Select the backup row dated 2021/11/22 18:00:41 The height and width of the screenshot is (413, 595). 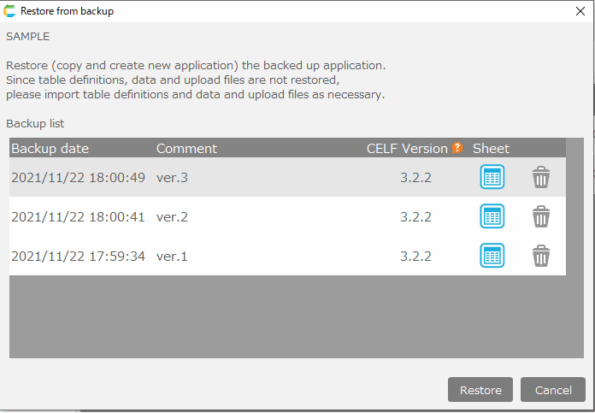click(78, 217)
